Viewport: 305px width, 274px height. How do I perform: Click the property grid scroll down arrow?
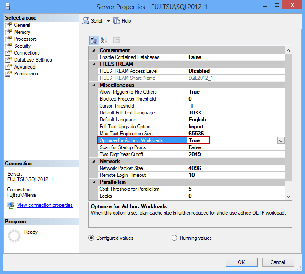[x=288, y=196]
